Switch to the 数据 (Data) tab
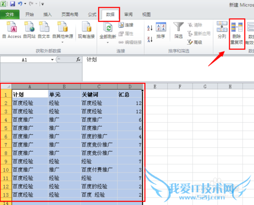 (110, 15)
